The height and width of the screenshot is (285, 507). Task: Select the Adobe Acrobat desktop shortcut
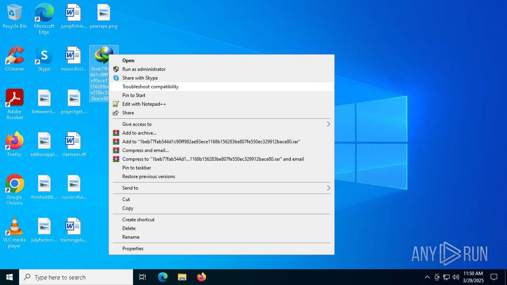15,104
